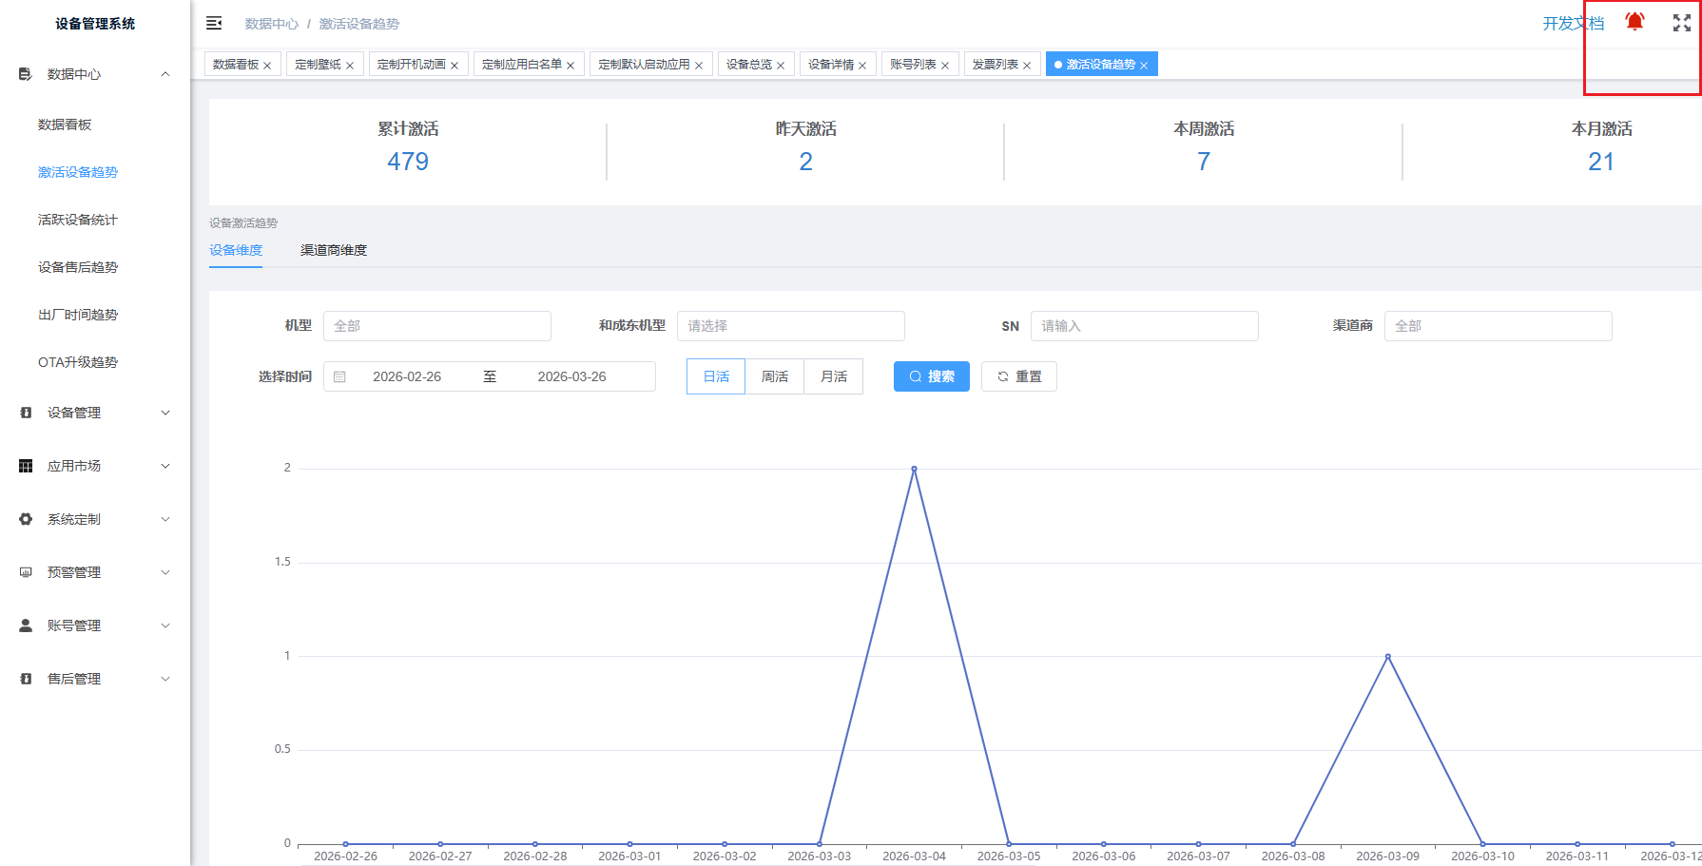Close the 定制壁纸 tab
The width and height of the screenshot is (1702, 866).
tap(350, 66)
